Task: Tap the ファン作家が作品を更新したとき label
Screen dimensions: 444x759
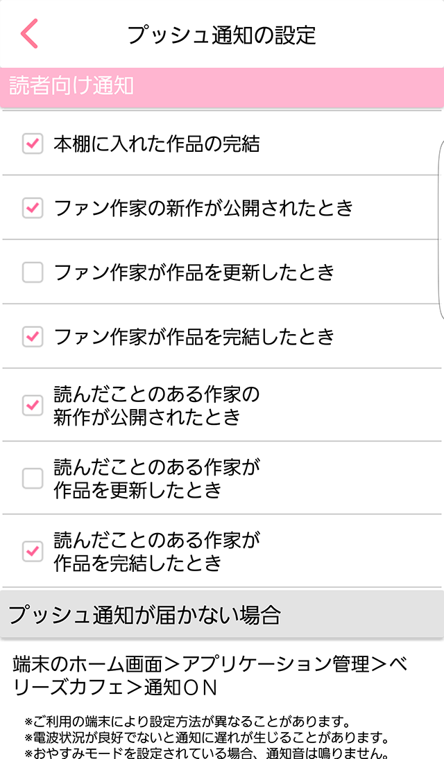Action: coord(194,272)
